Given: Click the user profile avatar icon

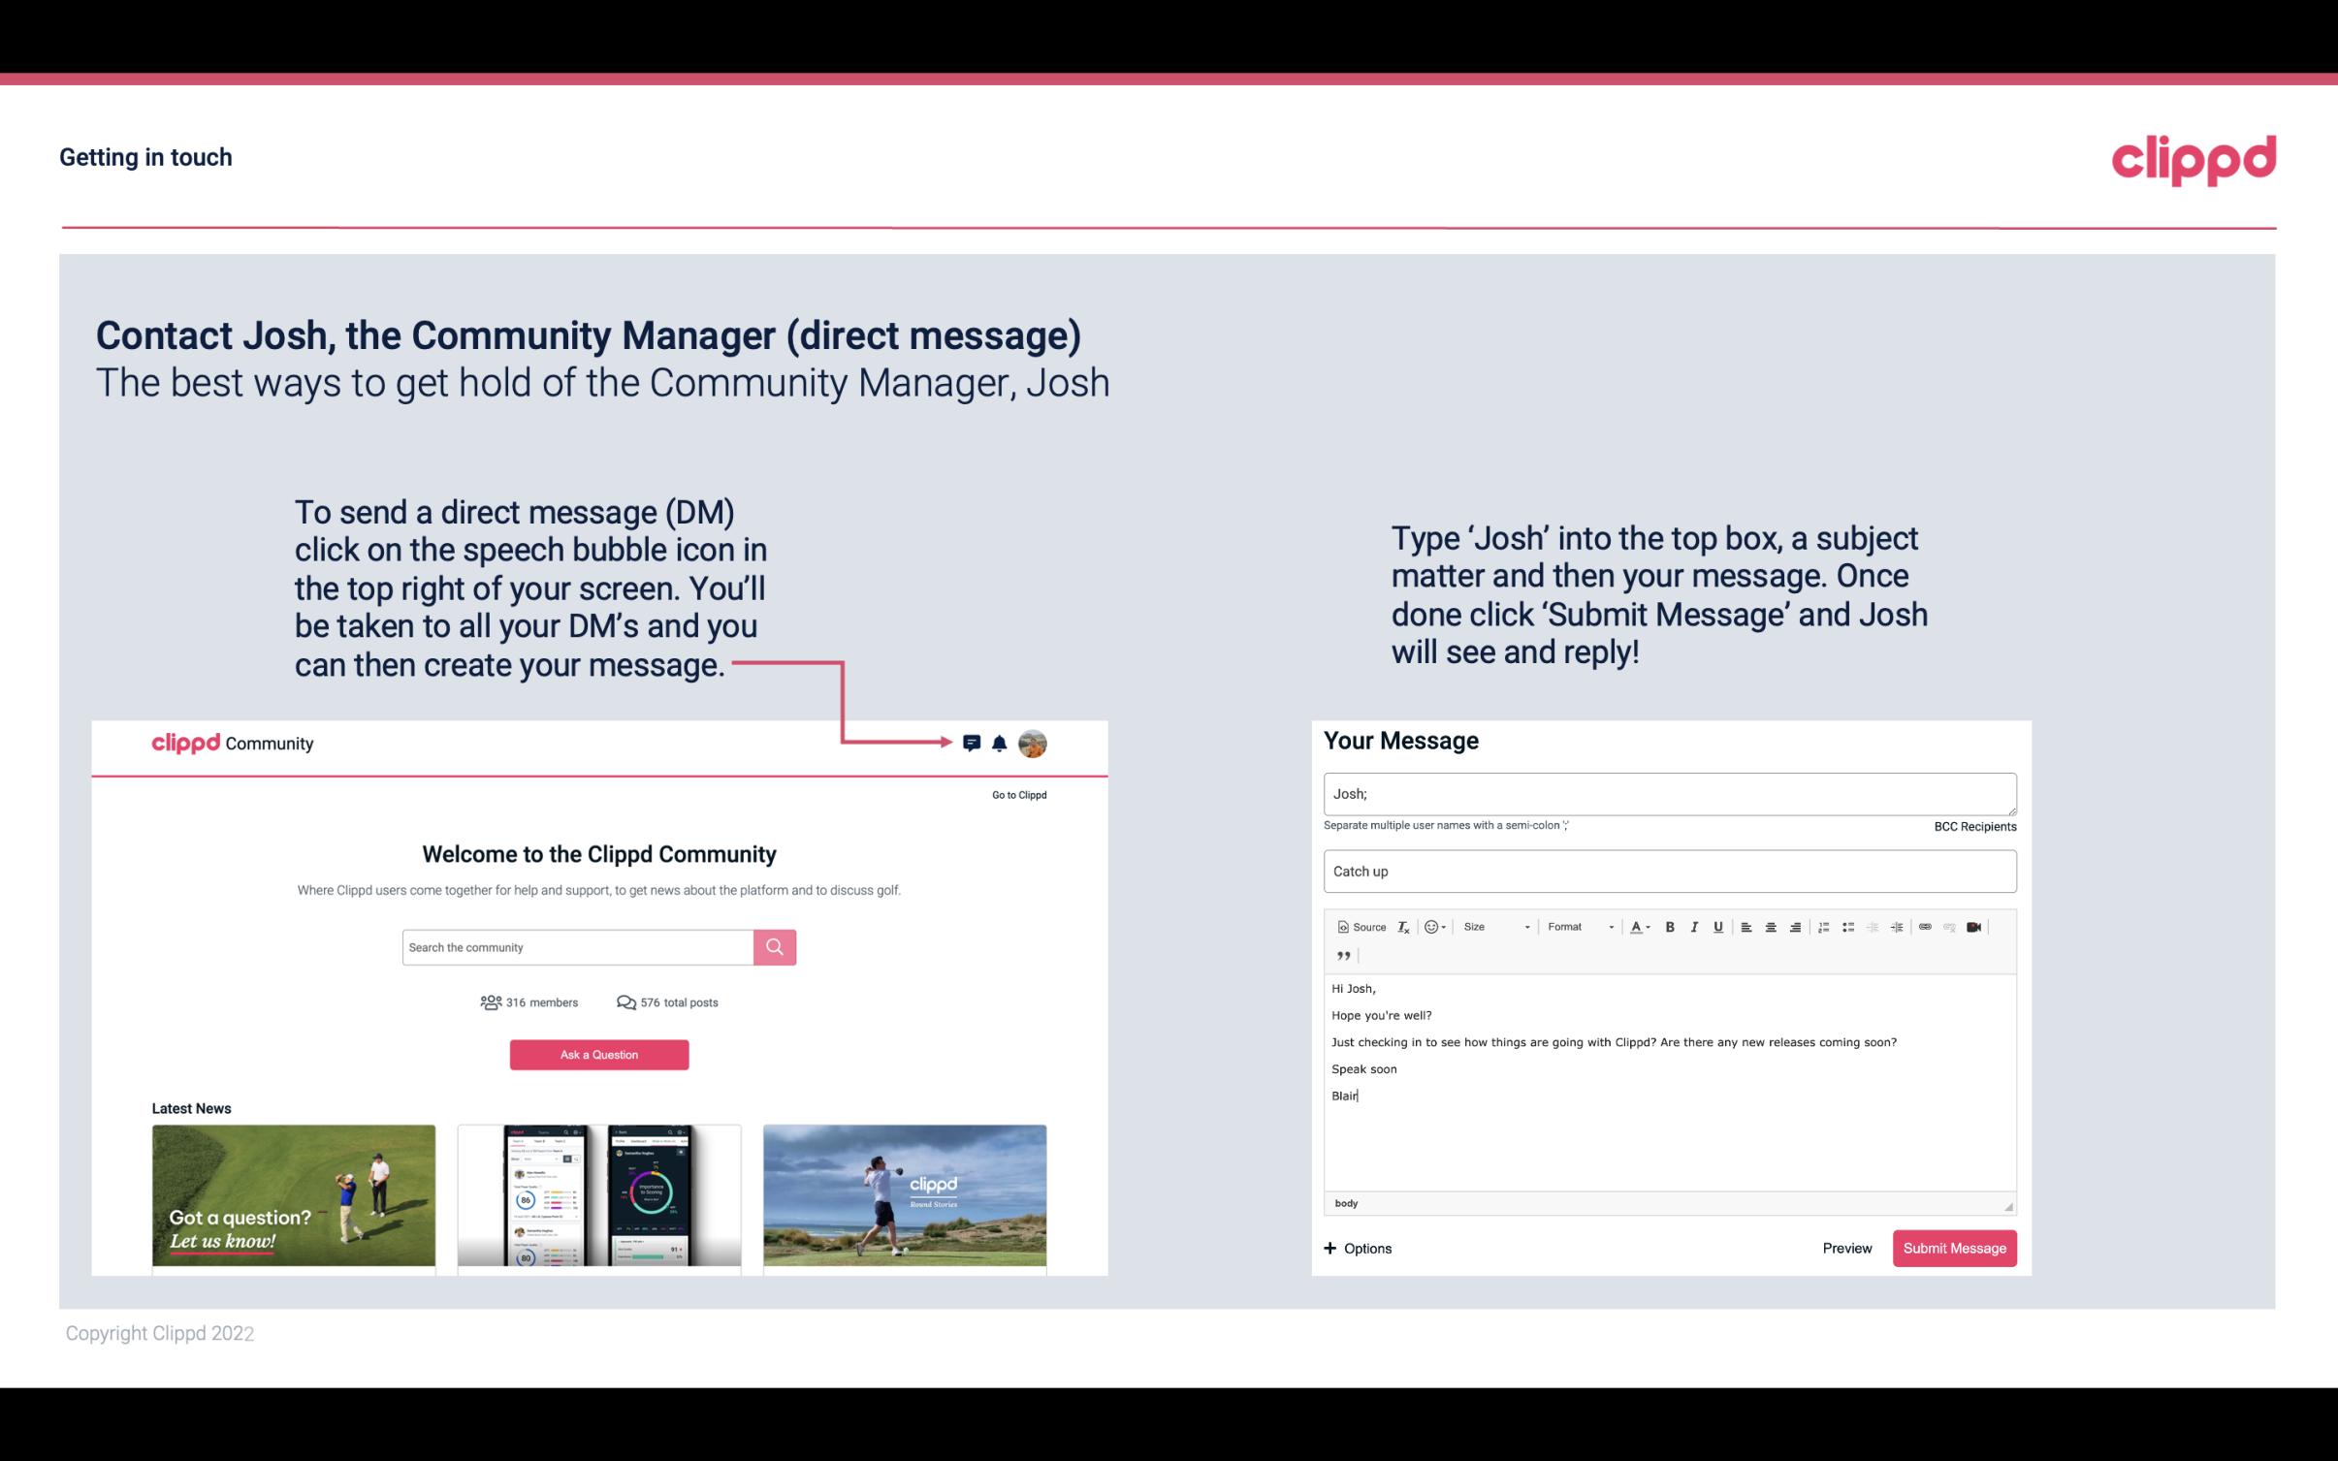Looking at the screenshot, I should coord(1034,743).
